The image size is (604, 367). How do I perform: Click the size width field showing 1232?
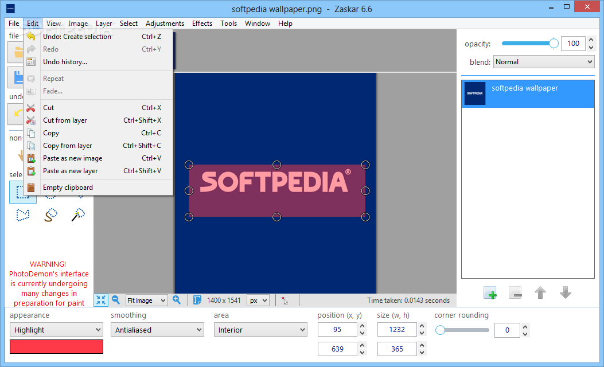click(397, 330)
